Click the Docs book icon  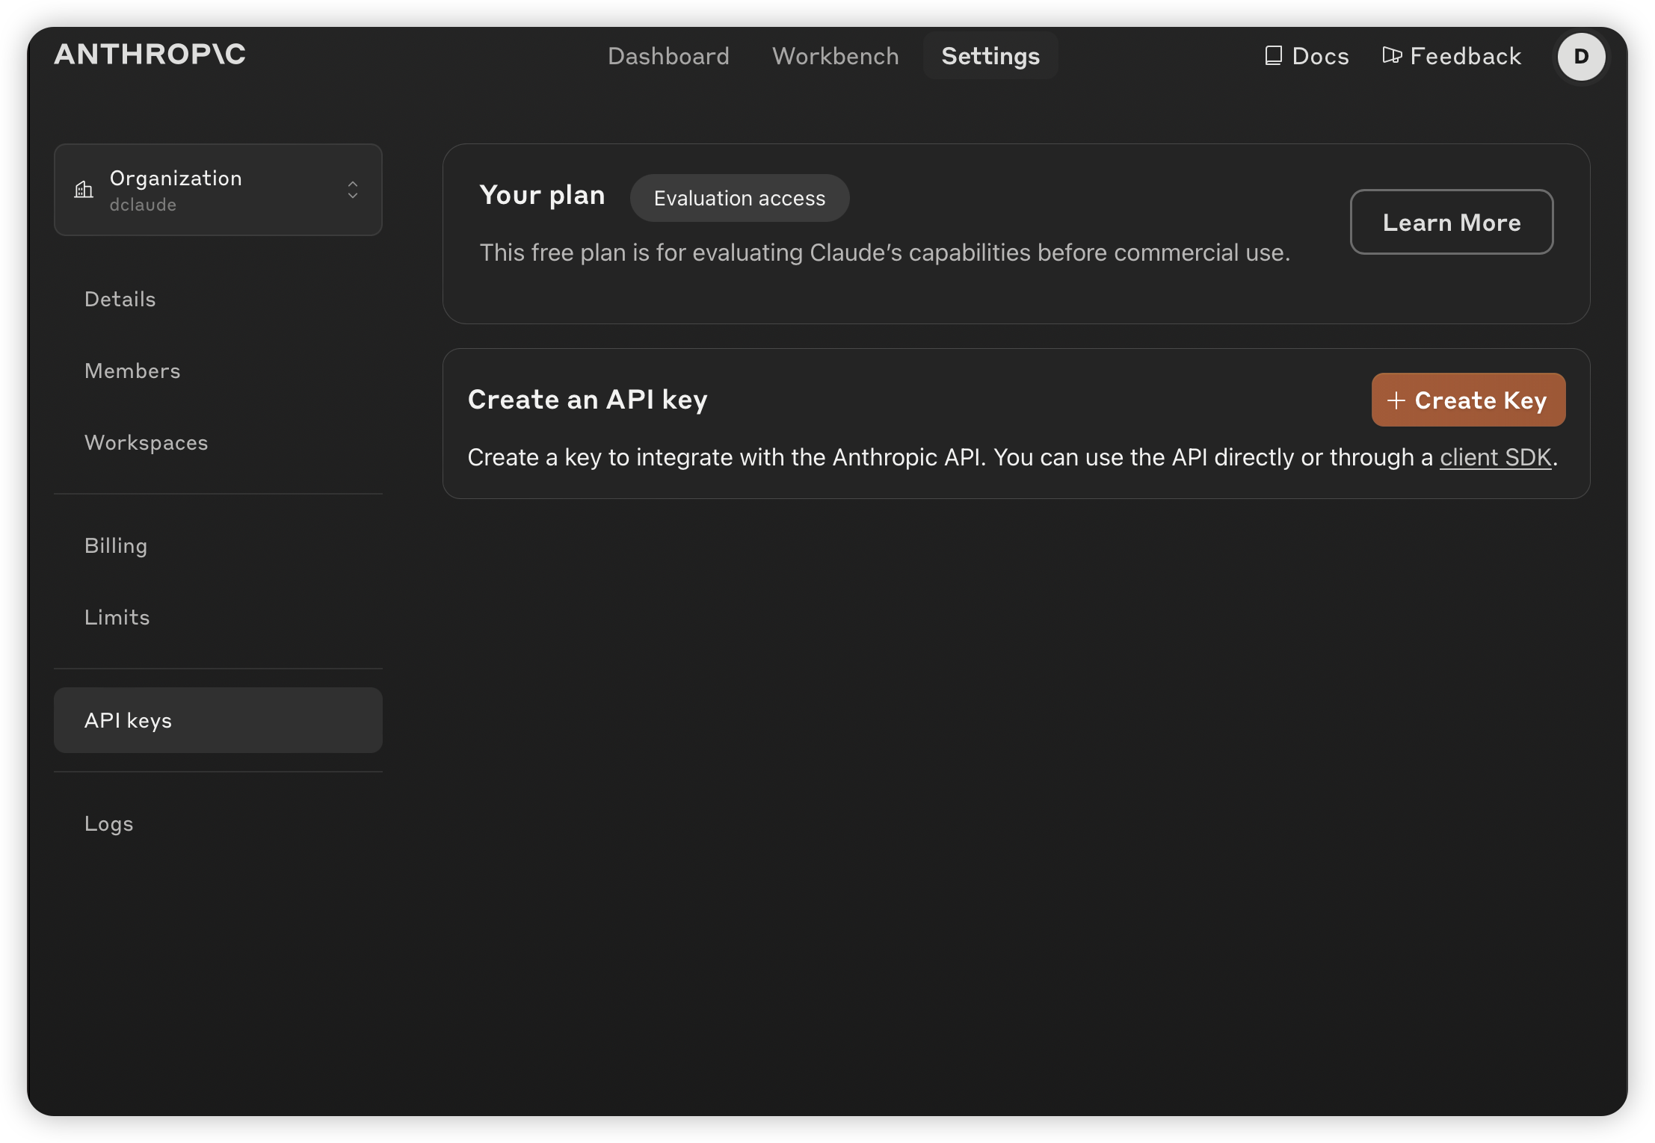point(1273,56)
